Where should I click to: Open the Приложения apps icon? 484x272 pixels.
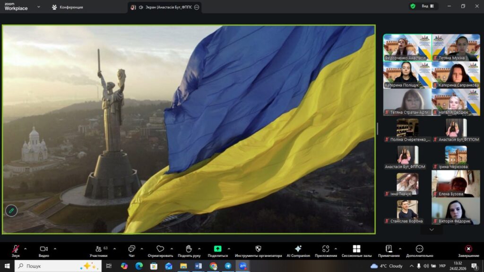pyautogui.click(x=326, y=249)
